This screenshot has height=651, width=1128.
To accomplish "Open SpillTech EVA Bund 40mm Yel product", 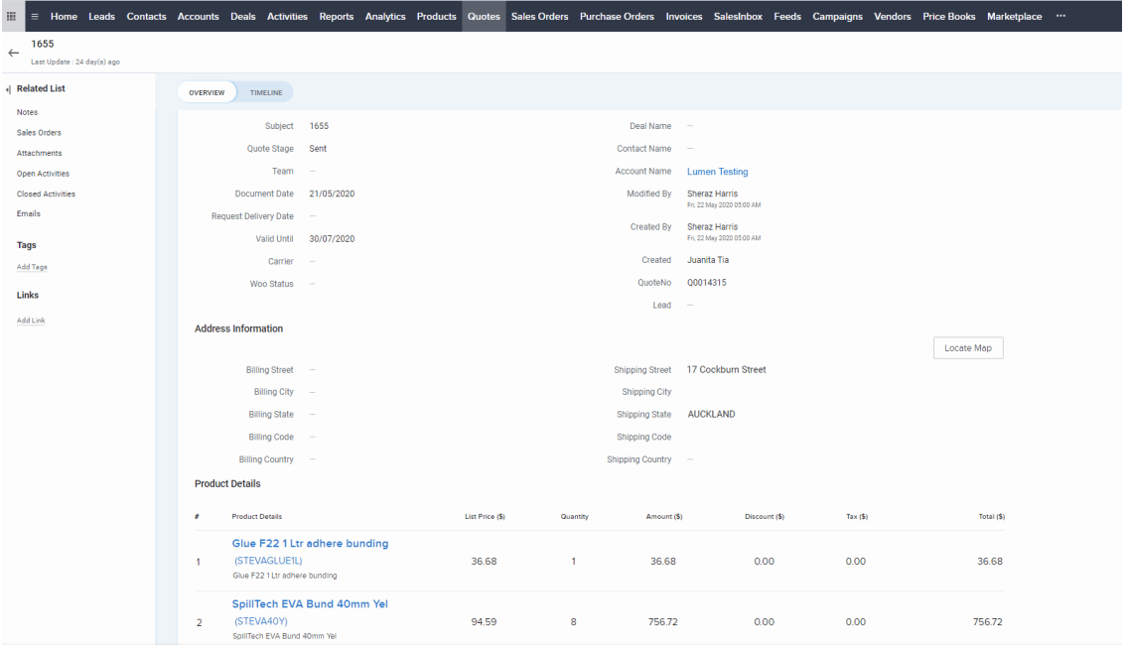I will coord(302,603).
